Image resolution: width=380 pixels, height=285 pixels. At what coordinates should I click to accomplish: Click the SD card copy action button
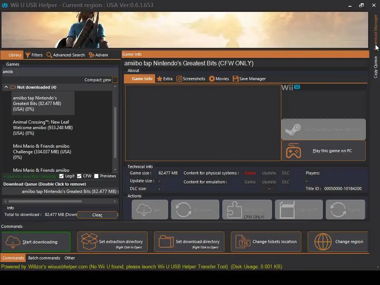(x=299, y=210)
